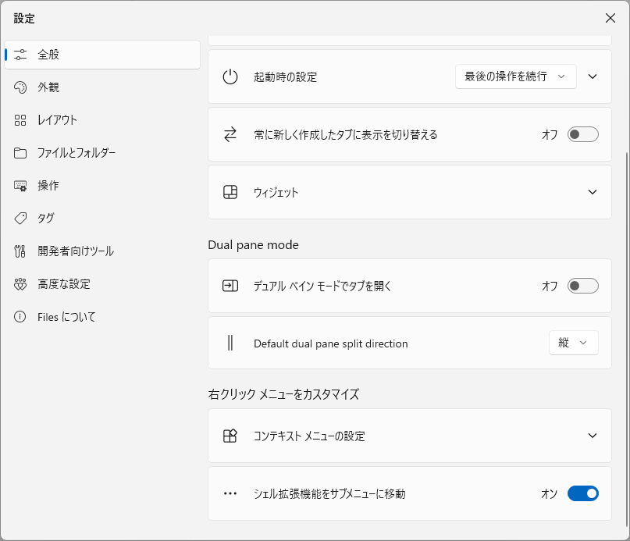Click the tag icon beside タグ
Image resolution: width=630 pixels, height=541 pixels.
(x=20, y=219)
